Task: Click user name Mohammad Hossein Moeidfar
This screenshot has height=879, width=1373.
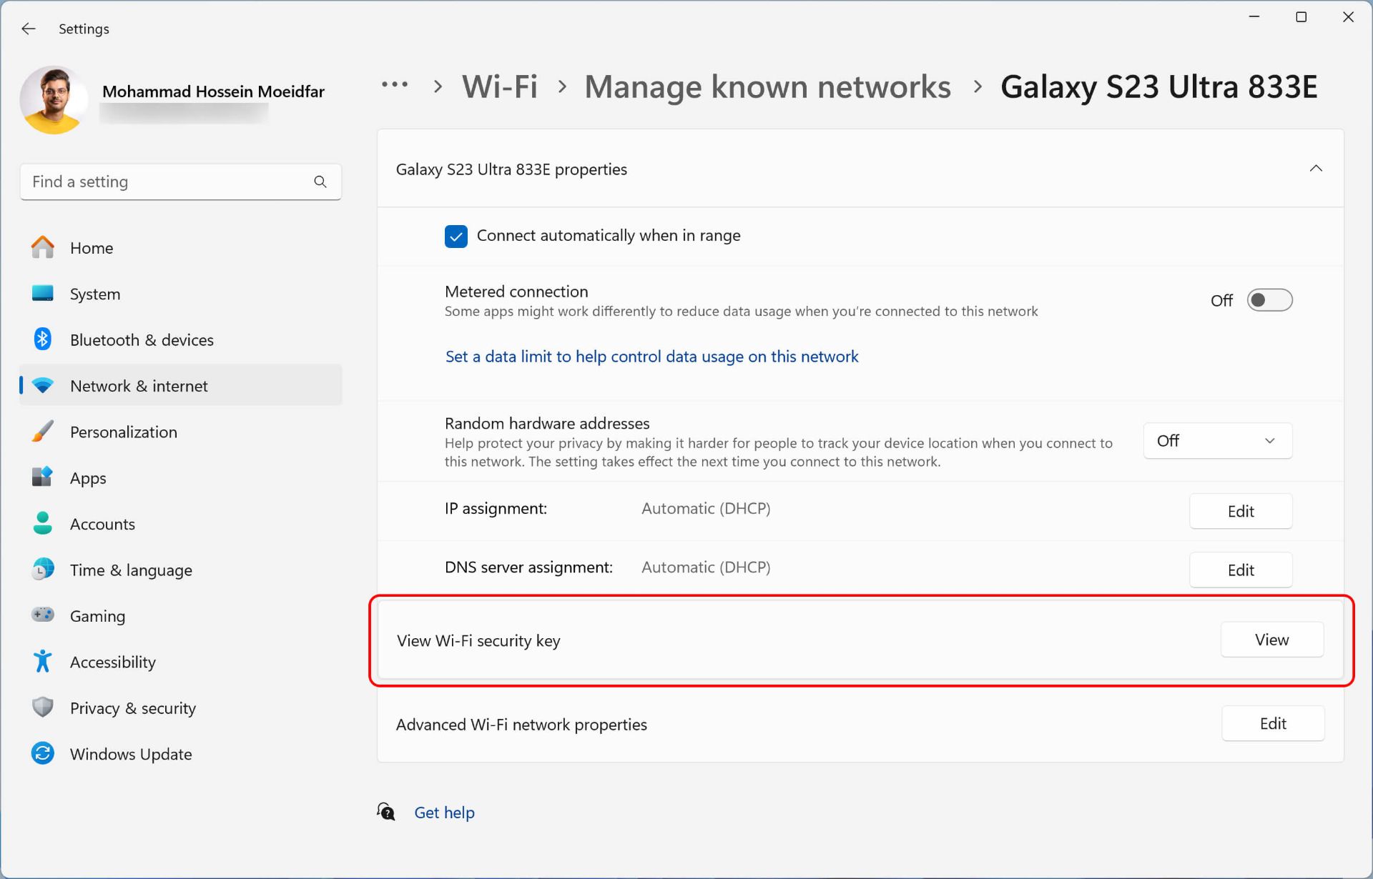Action: 213,91
